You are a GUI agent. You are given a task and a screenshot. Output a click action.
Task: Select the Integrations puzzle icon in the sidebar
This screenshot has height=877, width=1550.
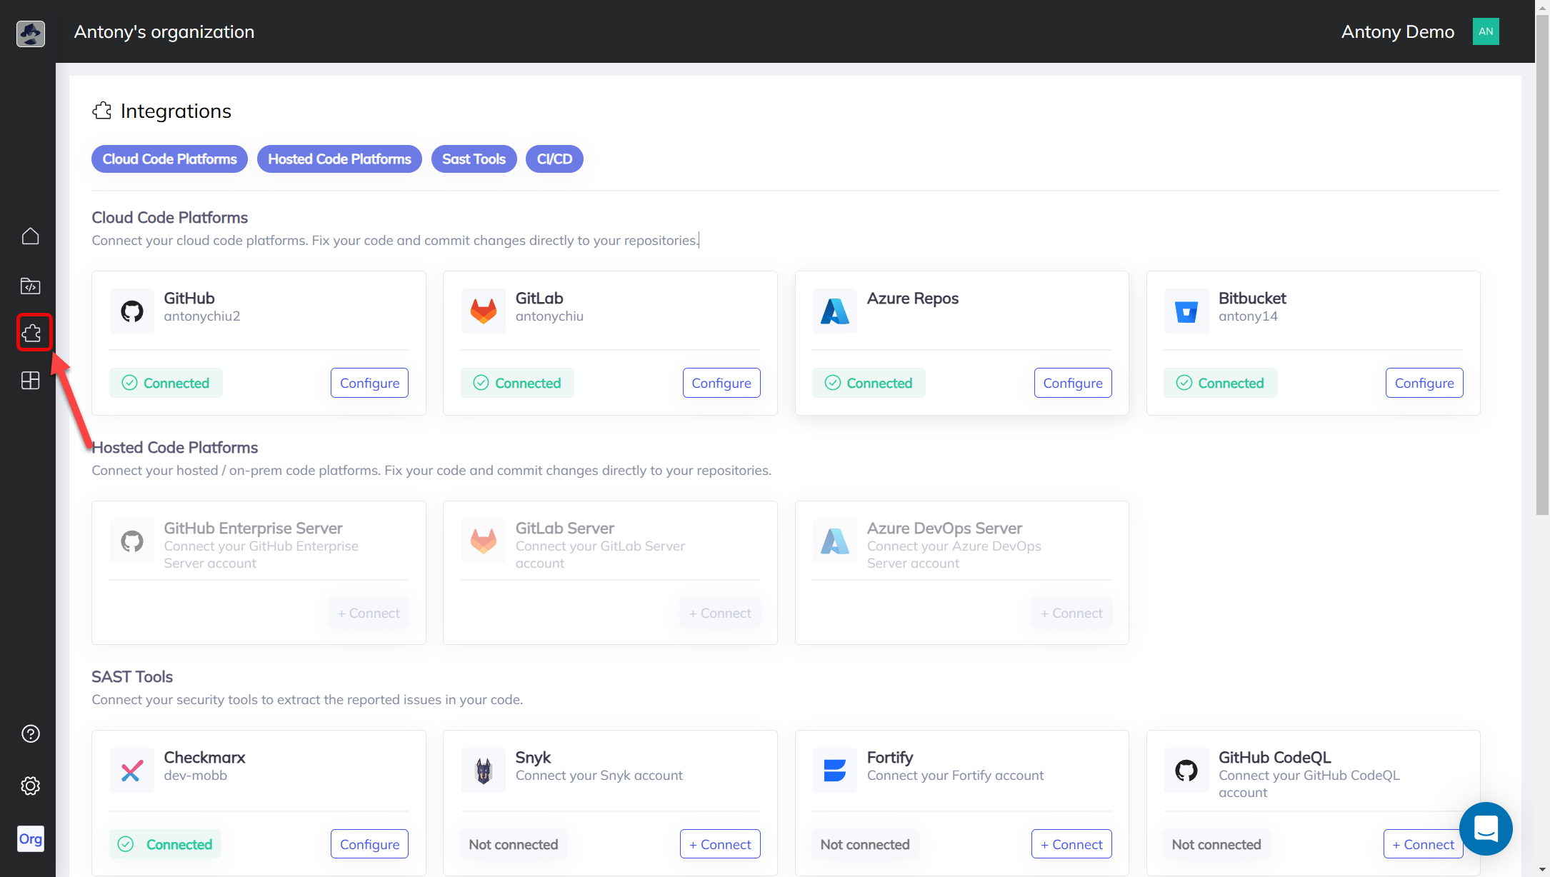[x=31, y=333]
